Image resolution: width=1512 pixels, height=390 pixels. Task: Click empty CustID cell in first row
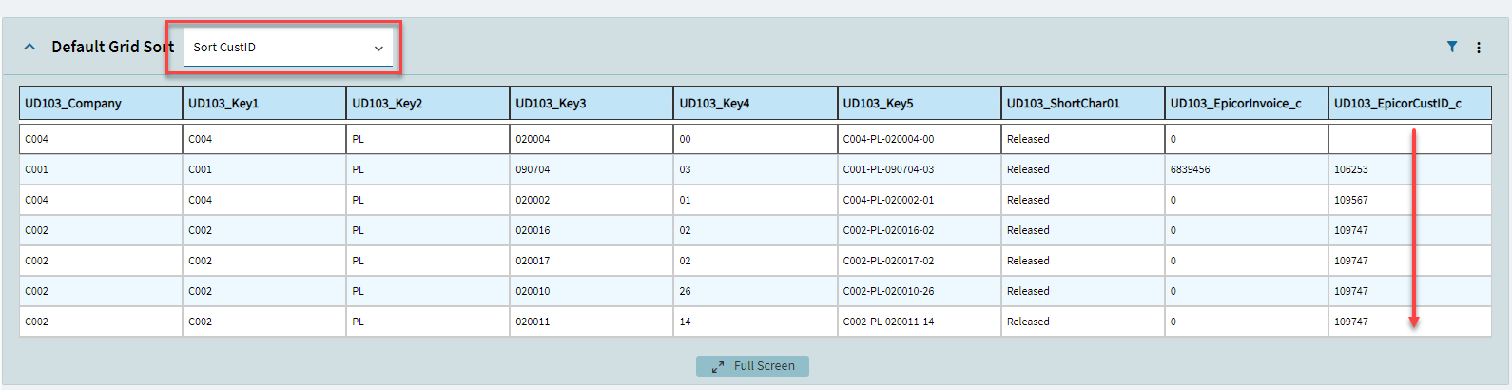(1410, 139)
